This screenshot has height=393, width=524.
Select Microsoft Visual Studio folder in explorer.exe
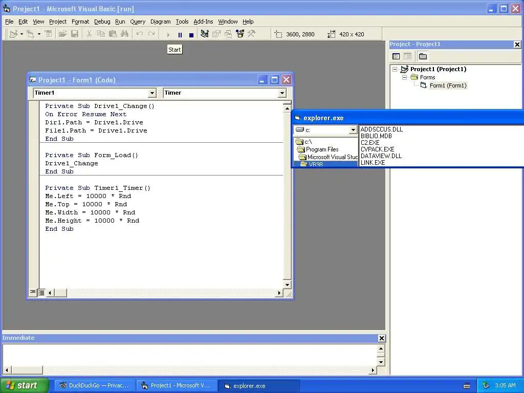[328, 157]
